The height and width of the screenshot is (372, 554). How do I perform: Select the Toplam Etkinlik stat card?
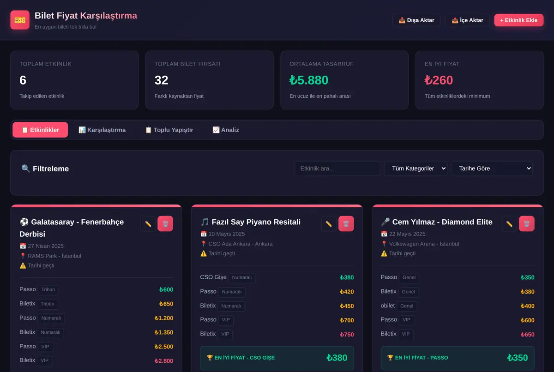click(74, 80)
